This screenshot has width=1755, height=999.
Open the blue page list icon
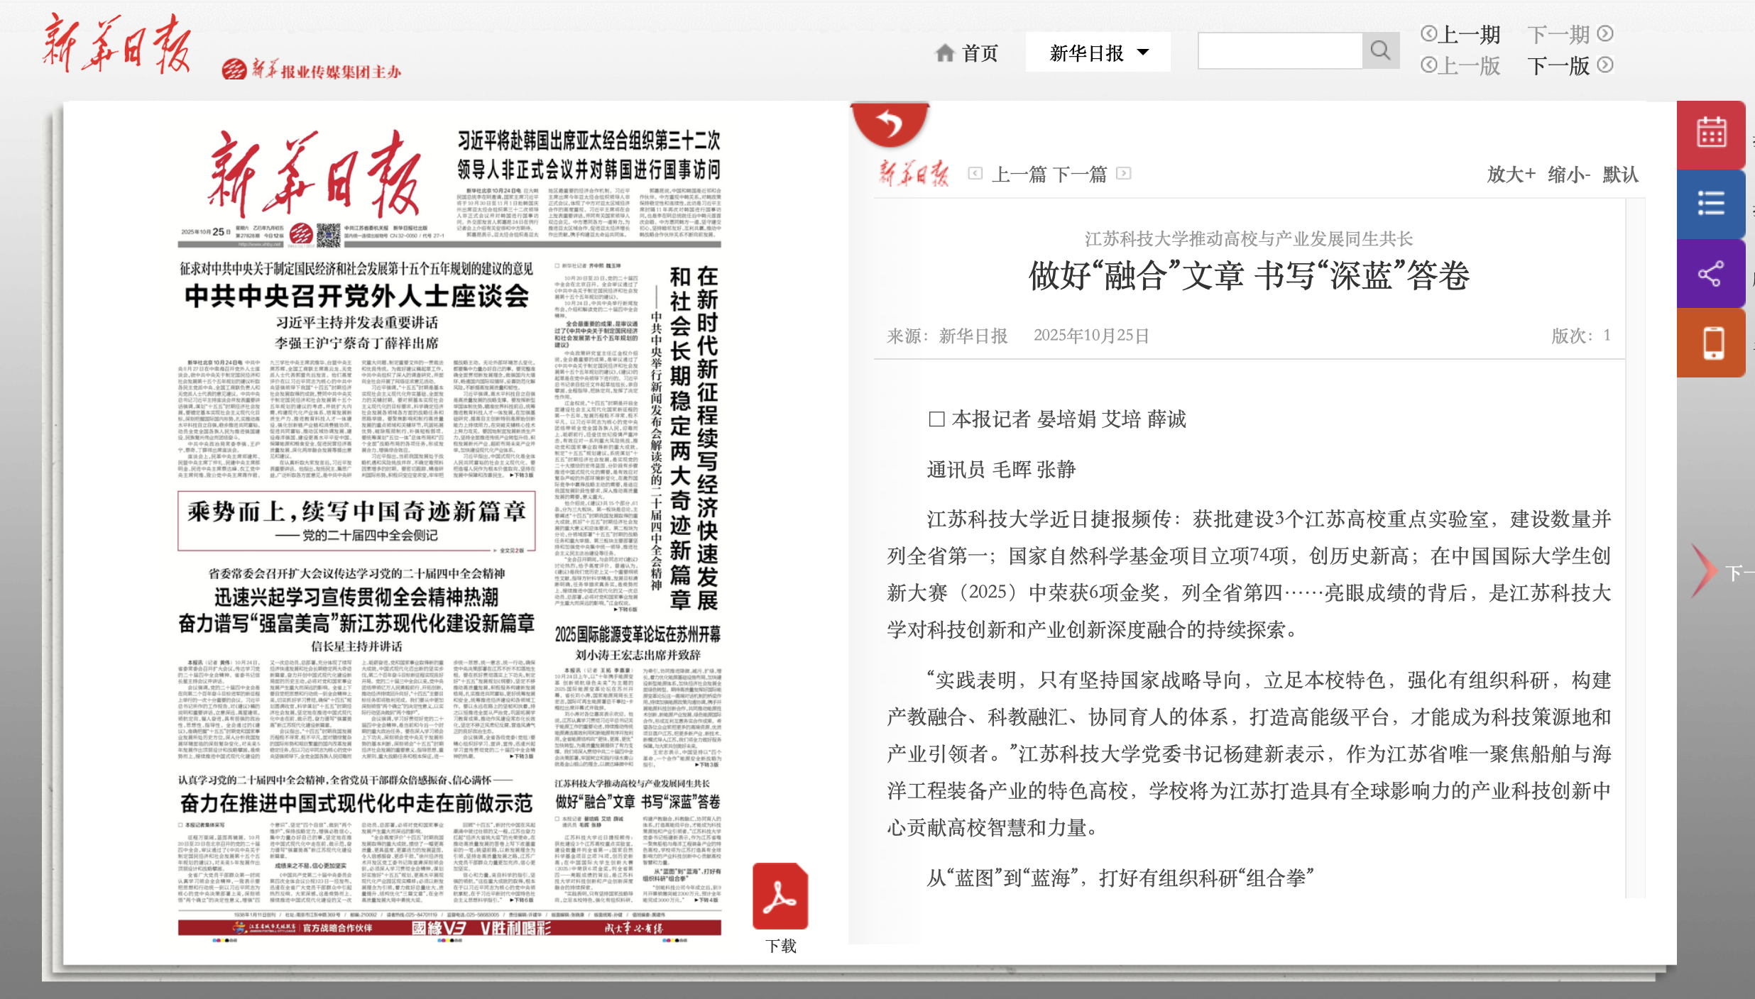point(1711,204)
